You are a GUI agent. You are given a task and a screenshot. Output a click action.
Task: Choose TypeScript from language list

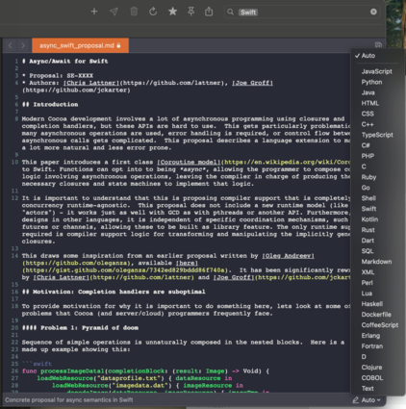[x=377, y=135]
